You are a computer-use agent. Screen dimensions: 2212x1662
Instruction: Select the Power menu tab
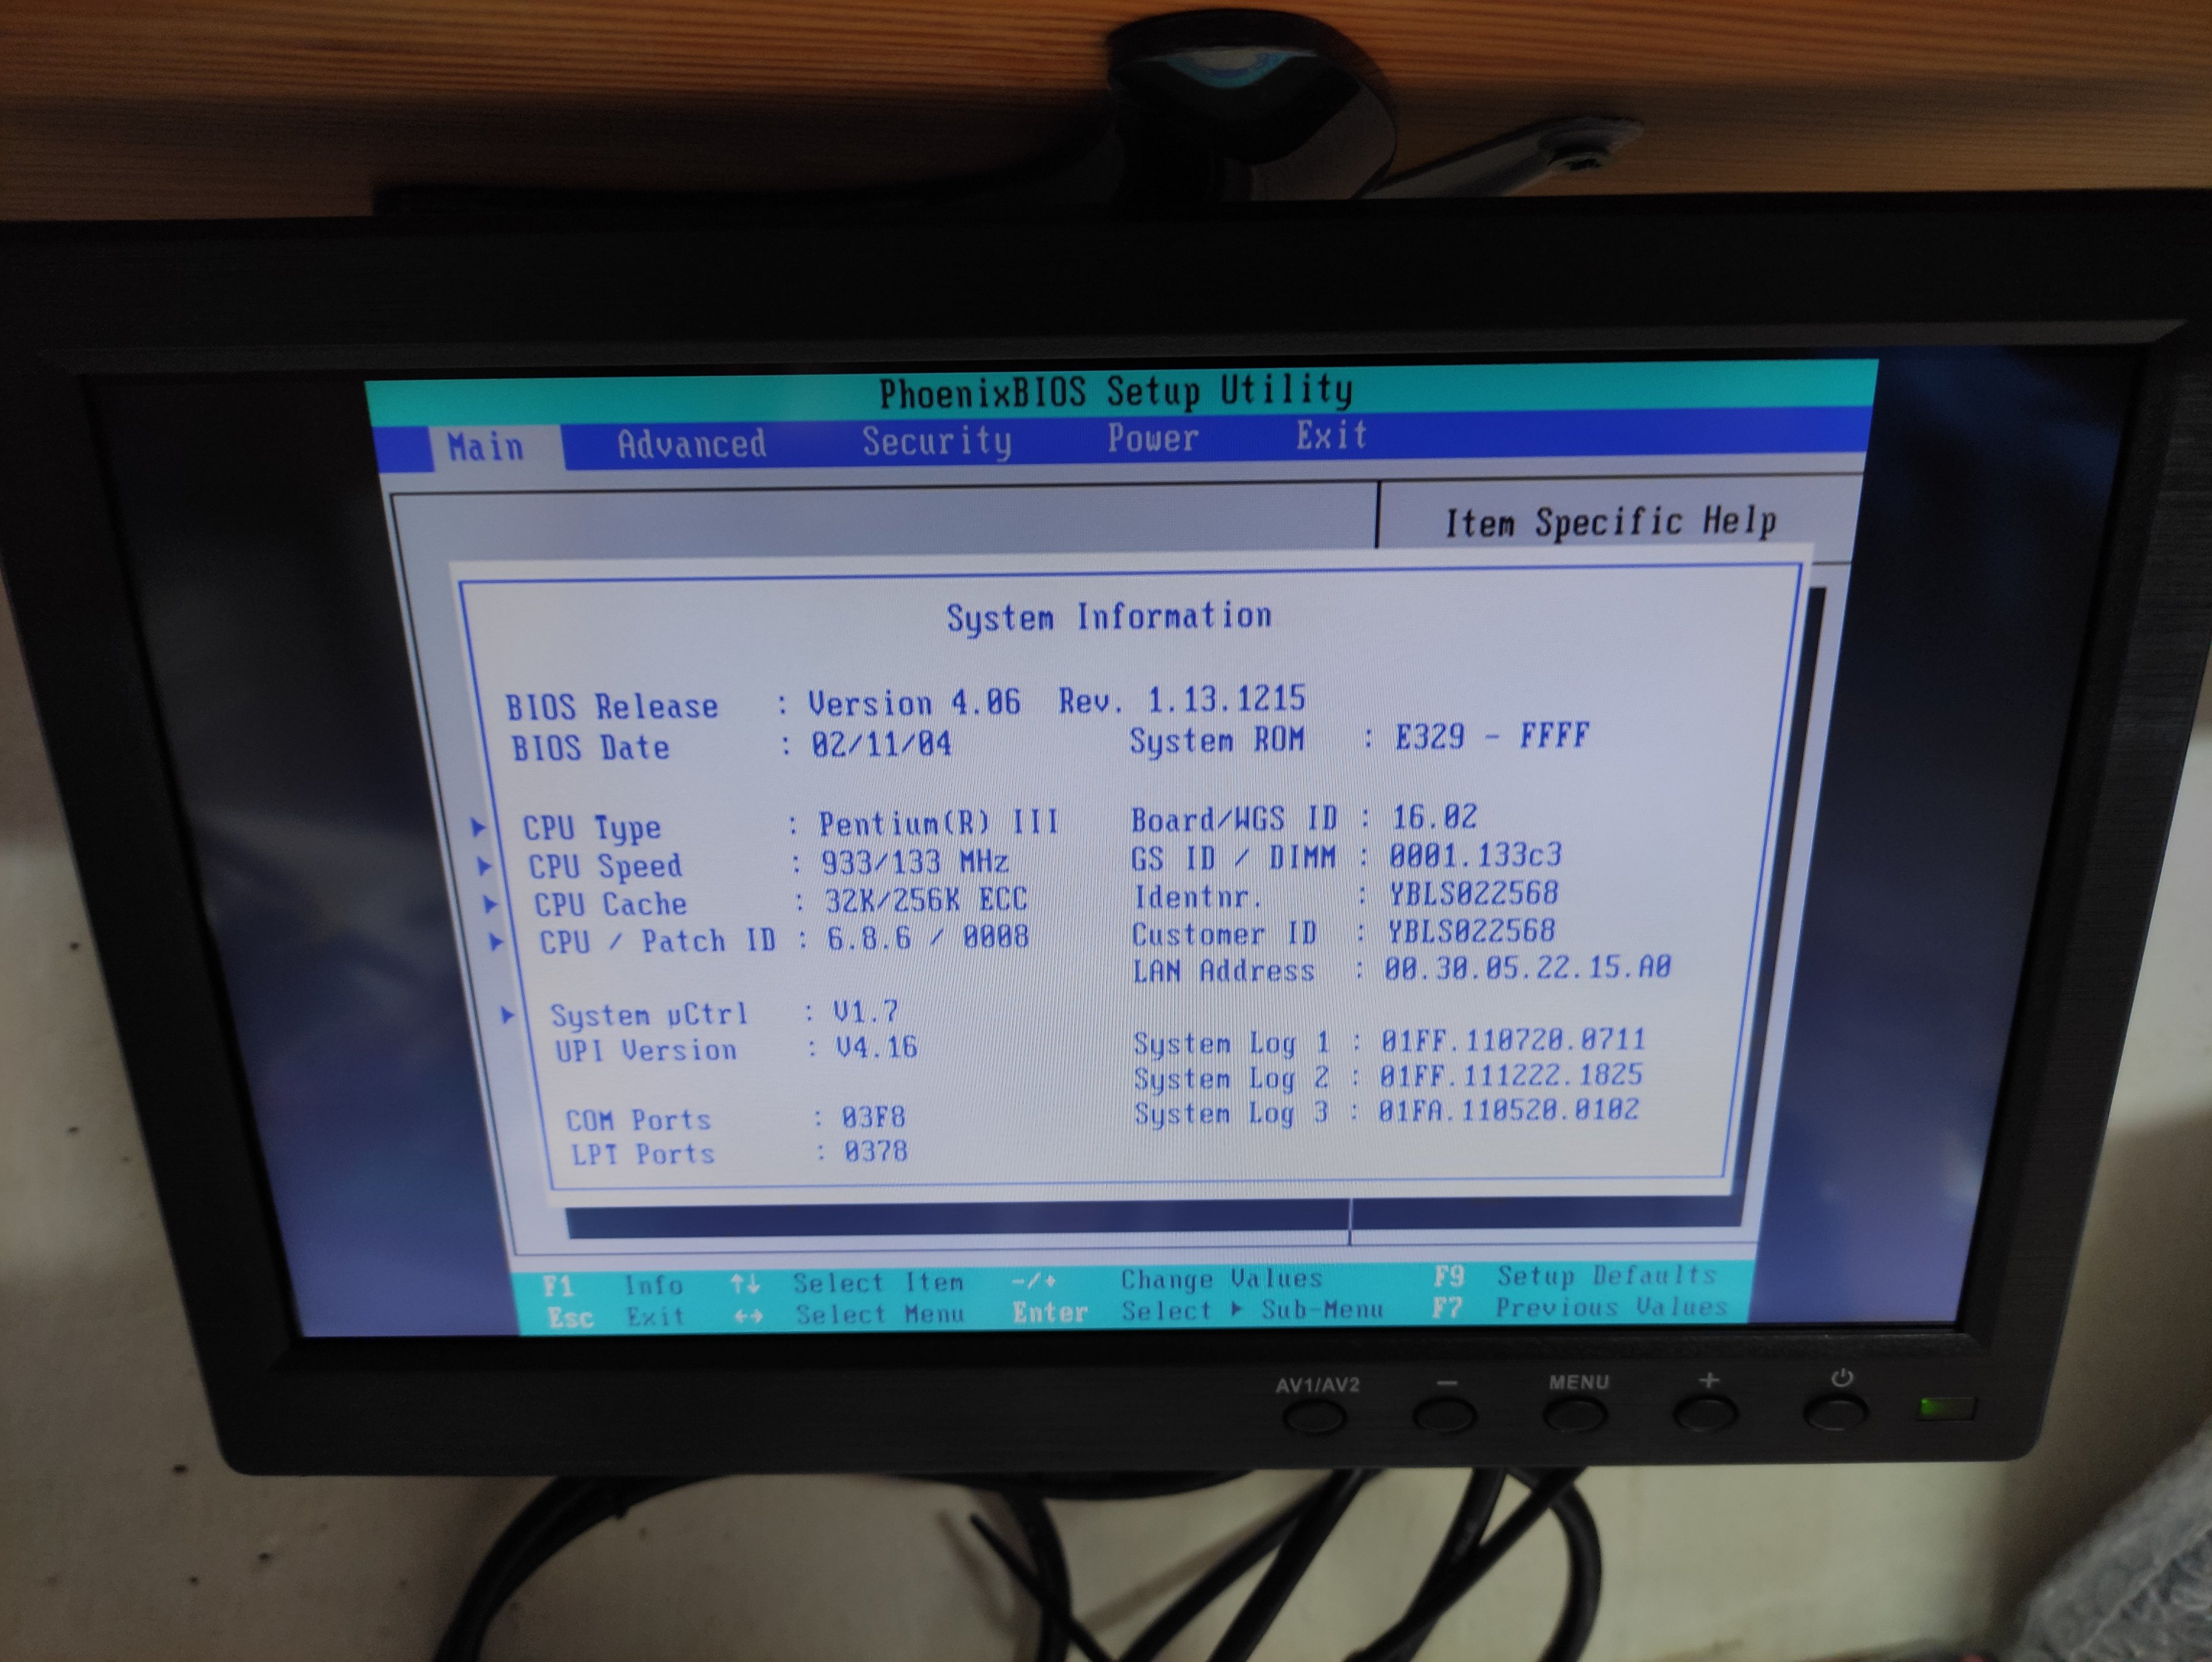point(1152,439)
